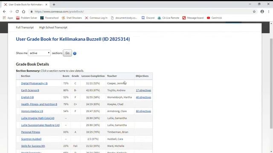Image resolution: width=273 pixels, height=153 pixels.
Task: Close the User Grade Book tab
Action: click(46, 5)
